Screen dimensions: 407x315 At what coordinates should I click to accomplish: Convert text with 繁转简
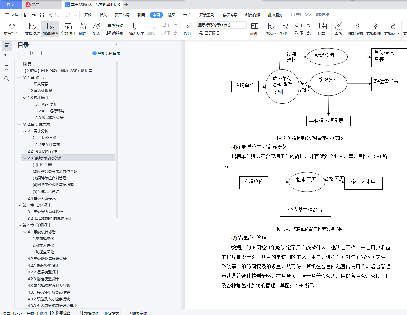click(115, 25)
